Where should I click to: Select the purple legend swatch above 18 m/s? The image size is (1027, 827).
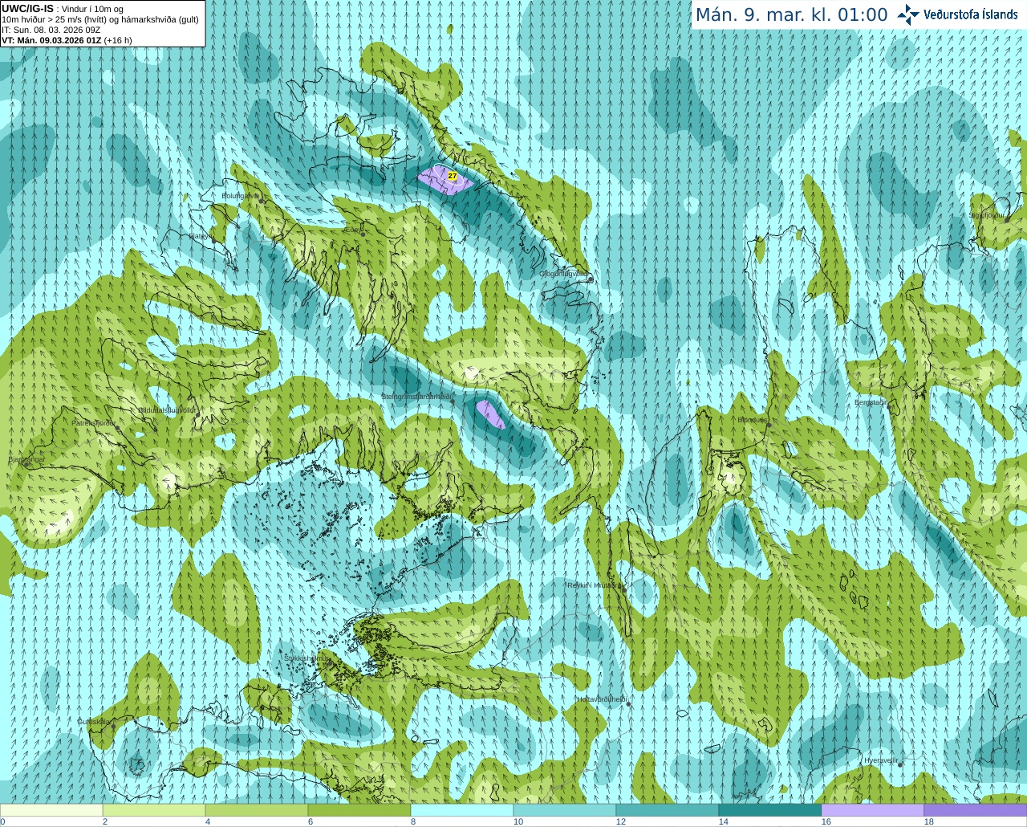[x=976, y=810]
